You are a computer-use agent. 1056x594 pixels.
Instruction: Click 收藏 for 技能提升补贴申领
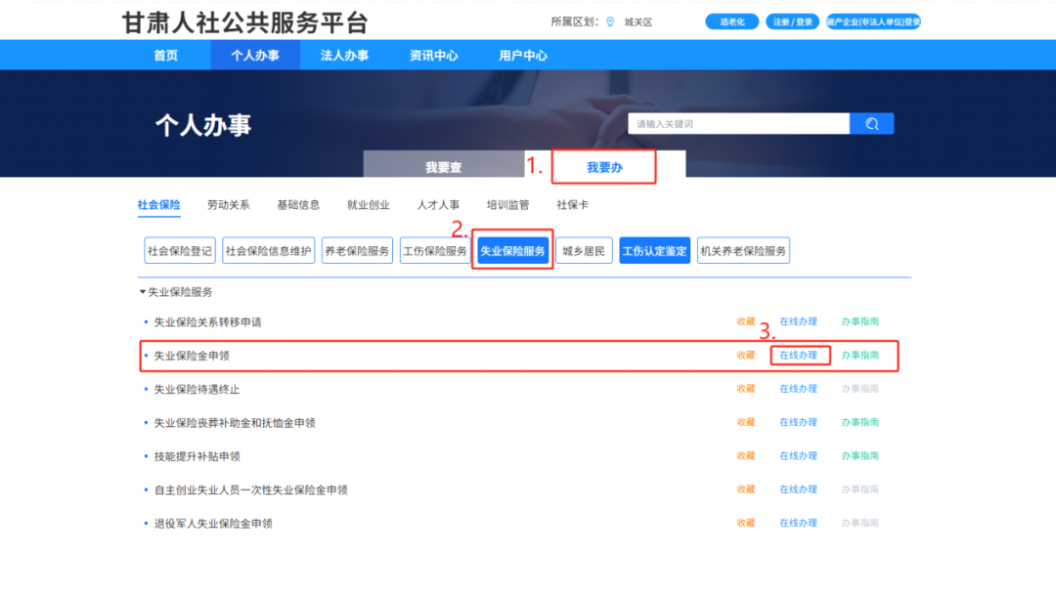coord(745,456)
